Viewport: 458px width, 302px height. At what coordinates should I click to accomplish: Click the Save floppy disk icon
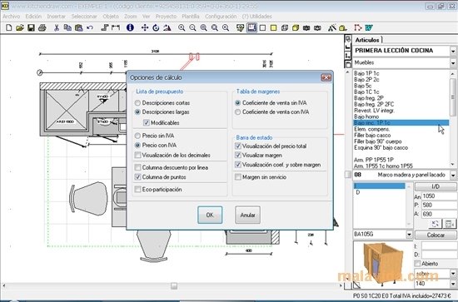31,27
